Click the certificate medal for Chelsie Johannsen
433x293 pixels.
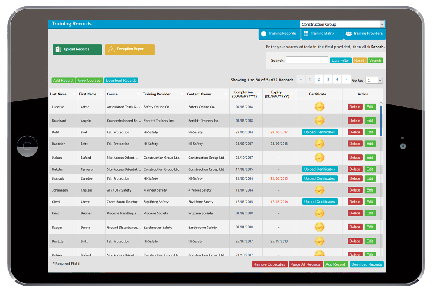coord(319,189)
